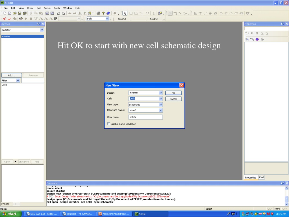Click the blue octagon icon in Properties
The width and height of the screenshot is (289, 217).
257,39
